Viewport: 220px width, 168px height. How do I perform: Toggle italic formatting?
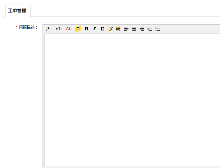point(94,29)
